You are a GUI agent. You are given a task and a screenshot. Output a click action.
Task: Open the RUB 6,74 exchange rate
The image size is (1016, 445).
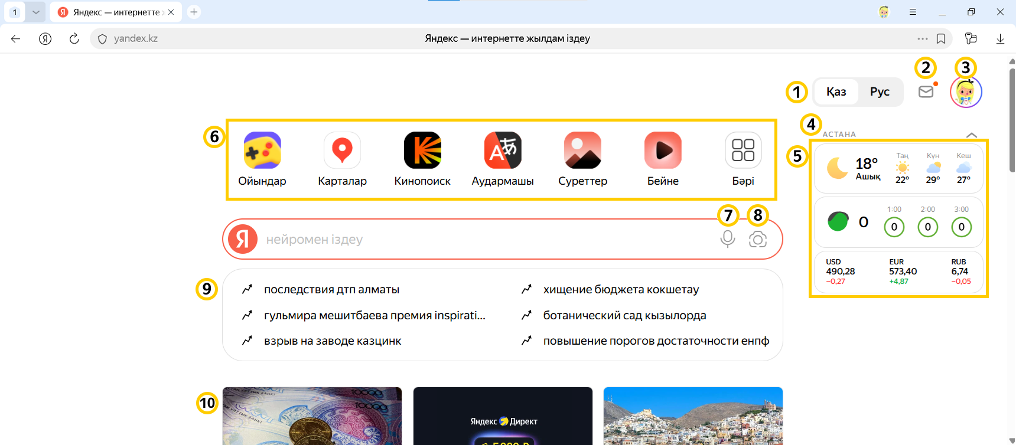(961, 271)
